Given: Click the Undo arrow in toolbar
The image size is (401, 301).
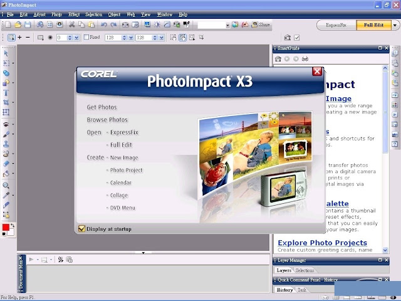Looking at the screenshot, I should coord(104,24).
